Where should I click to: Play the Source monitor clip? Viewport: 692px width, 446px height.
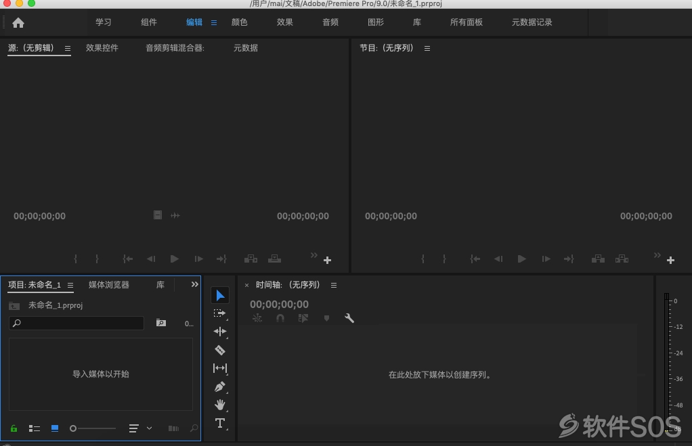[x=174, y=259]
